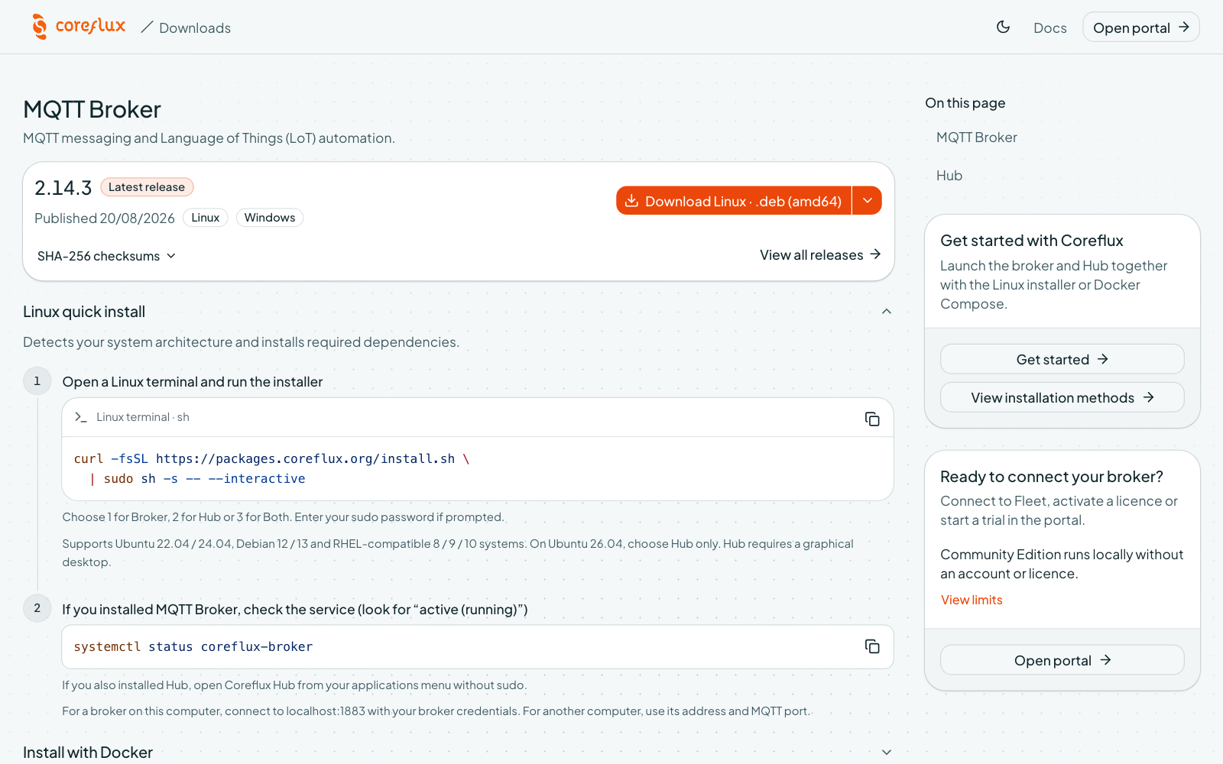The height and width of the screenshot is (764, 1223).
Task: Open download options dropdown arrow
Action: pos(867,201)
